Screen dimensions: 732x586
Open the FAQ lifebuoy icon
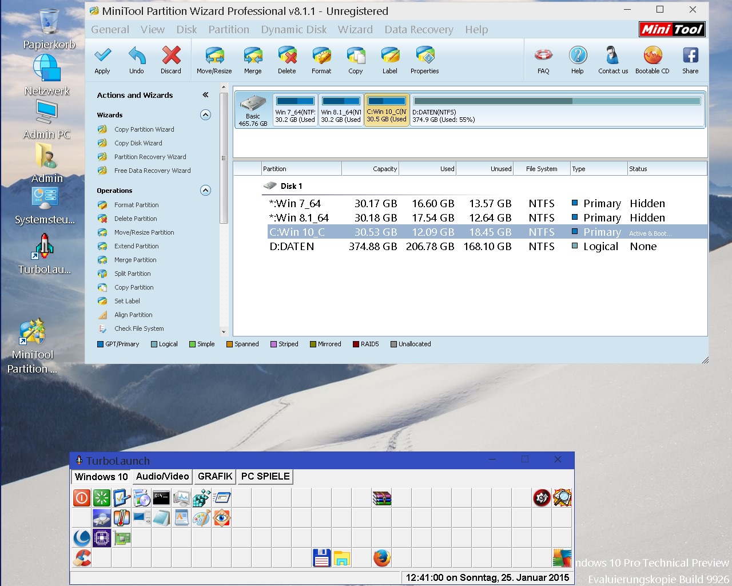543,56
